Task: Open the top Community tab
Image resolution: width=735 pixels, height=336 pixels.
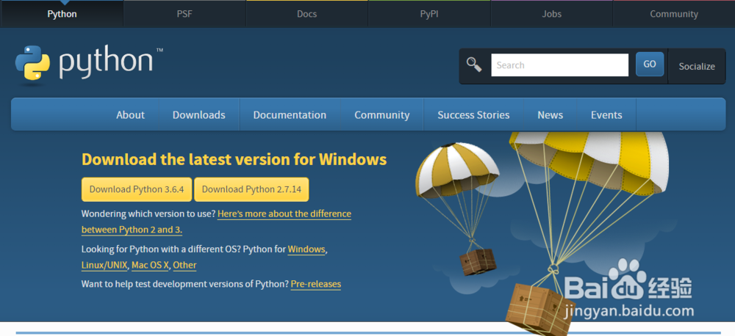Action: coord(674,14)
